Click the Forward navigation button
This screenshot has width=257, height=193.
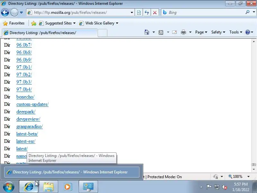pos(14,13)
